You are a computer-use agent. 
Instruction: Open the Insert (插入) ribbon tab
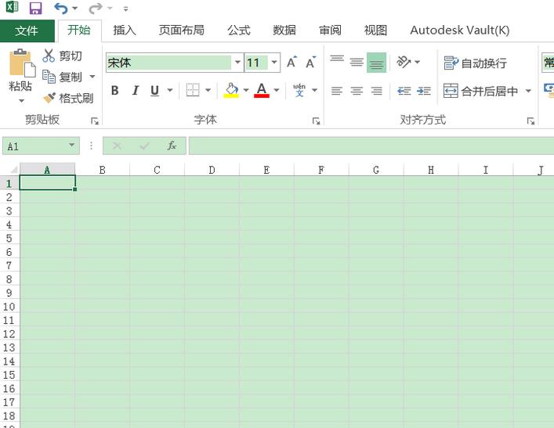[125, 31]
